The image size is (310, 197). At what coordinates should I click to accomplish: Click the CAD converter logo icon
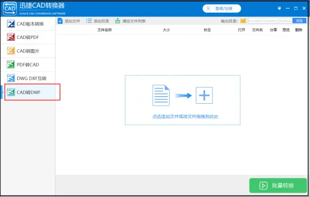(x=10, y=8)
